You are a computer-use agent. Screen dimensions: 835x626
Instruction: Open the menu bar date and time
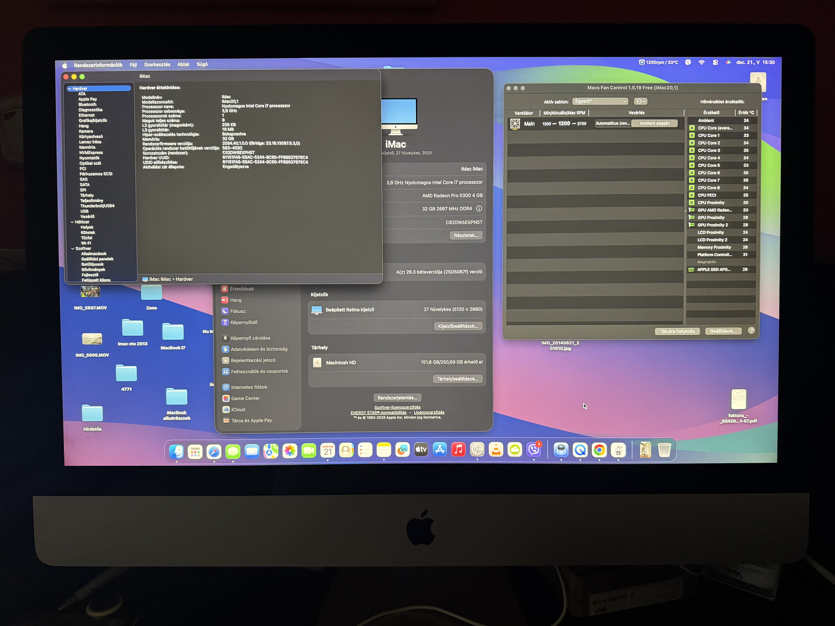coord(756,62)
